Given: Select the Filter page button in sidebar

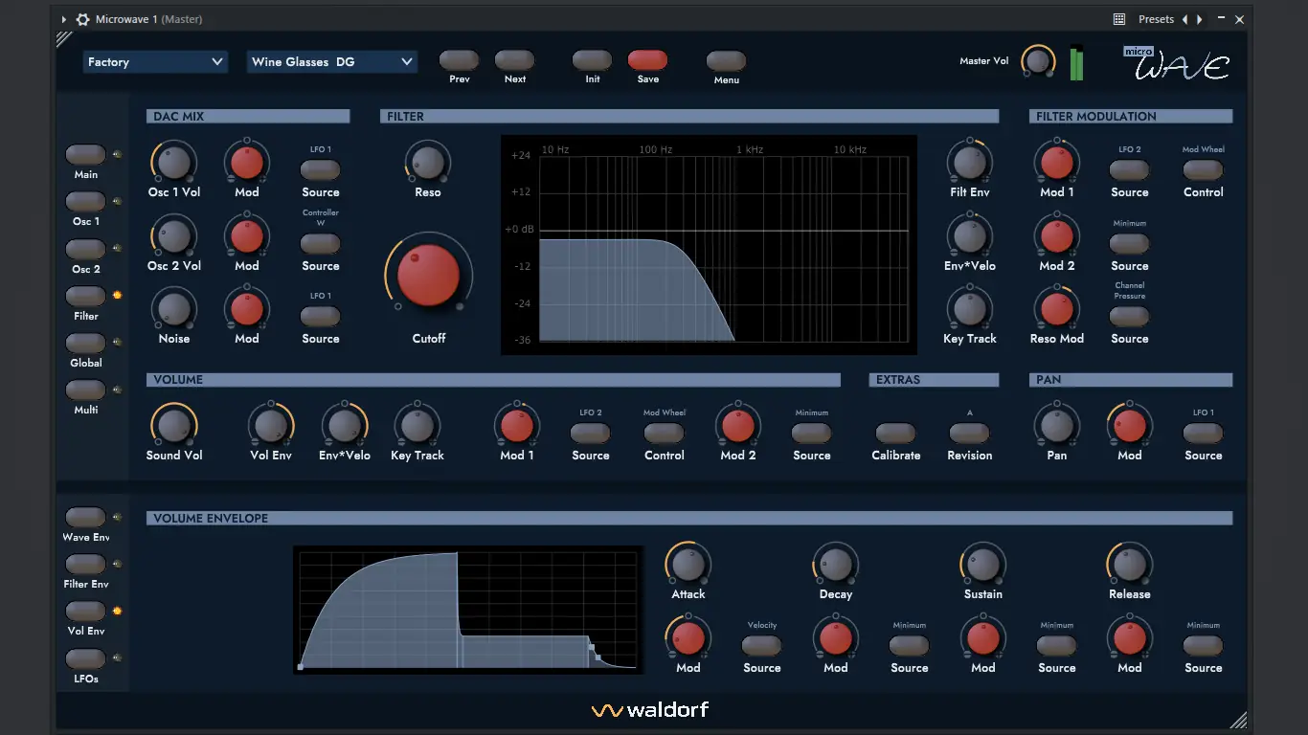Looking at the screenshot, I should click(85, 296).
